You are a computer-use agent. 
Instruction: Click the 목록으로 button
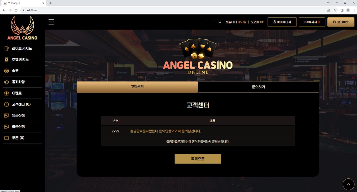(198, 159)
